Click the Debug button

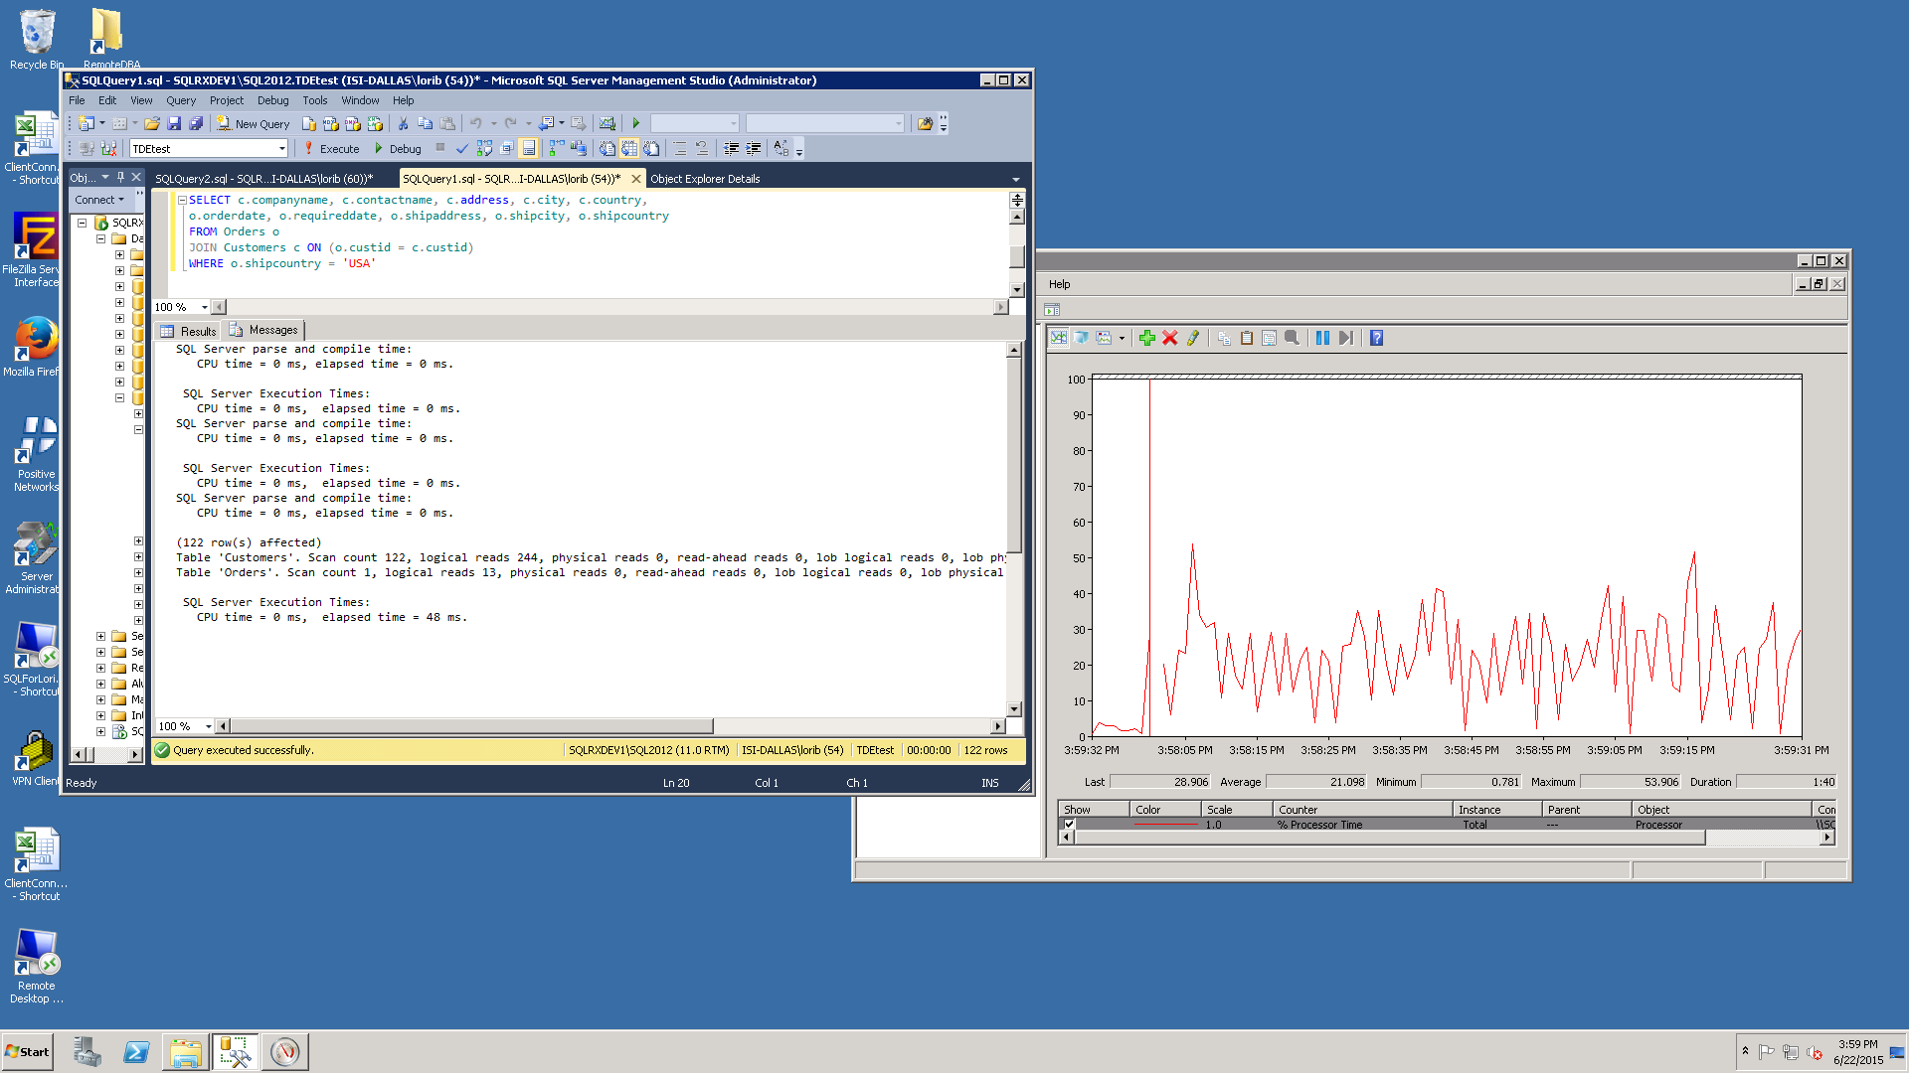point(398,149)
